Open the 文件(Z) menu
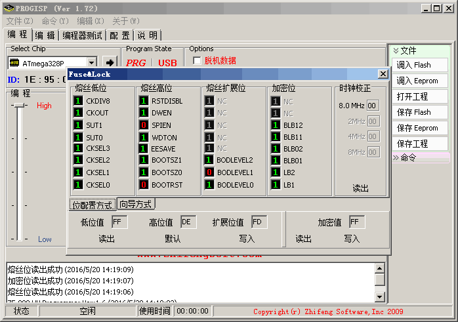458x322 pixels. pyautogui.click(x=20, y=21)
